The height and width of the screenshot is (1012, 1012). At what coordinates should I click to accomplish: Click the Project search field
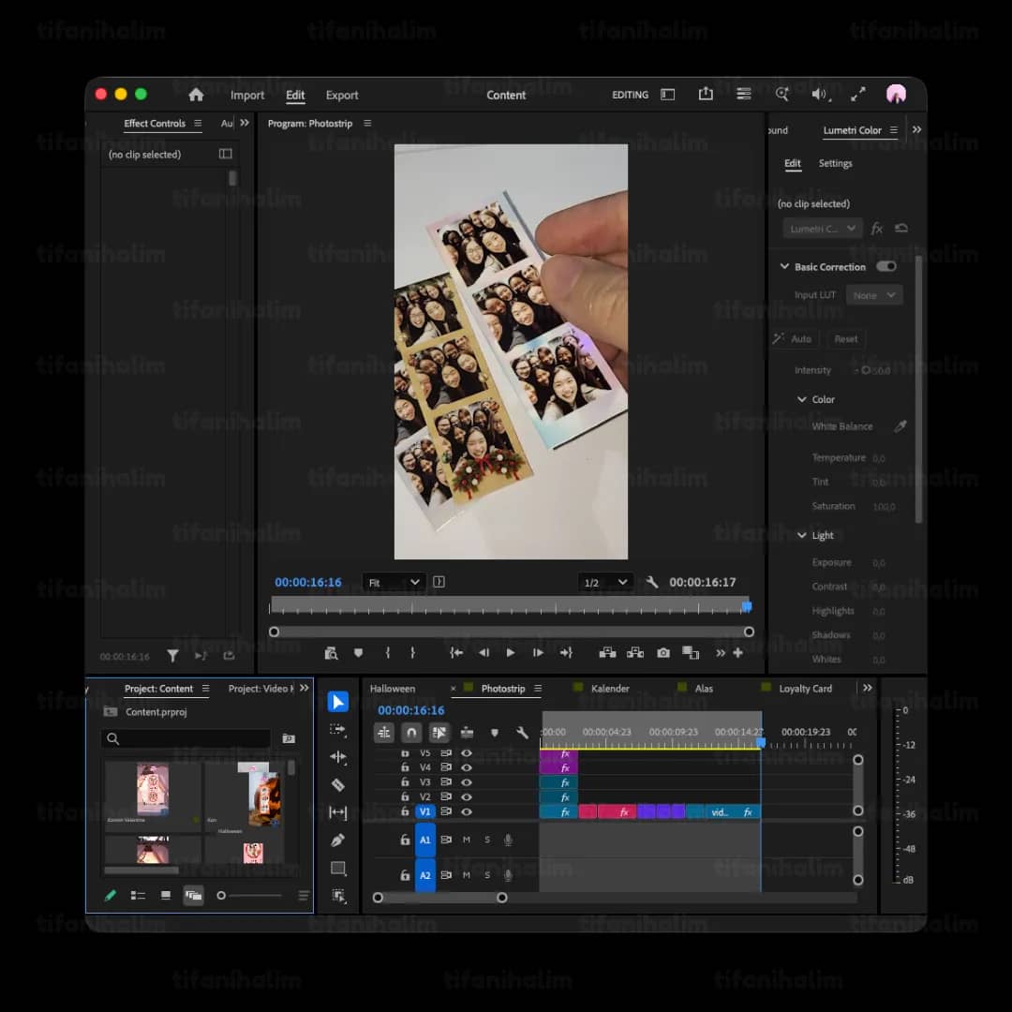click(186, 738)
